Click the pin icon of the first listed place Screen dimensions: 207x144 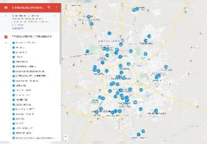[x=13, y=42]
